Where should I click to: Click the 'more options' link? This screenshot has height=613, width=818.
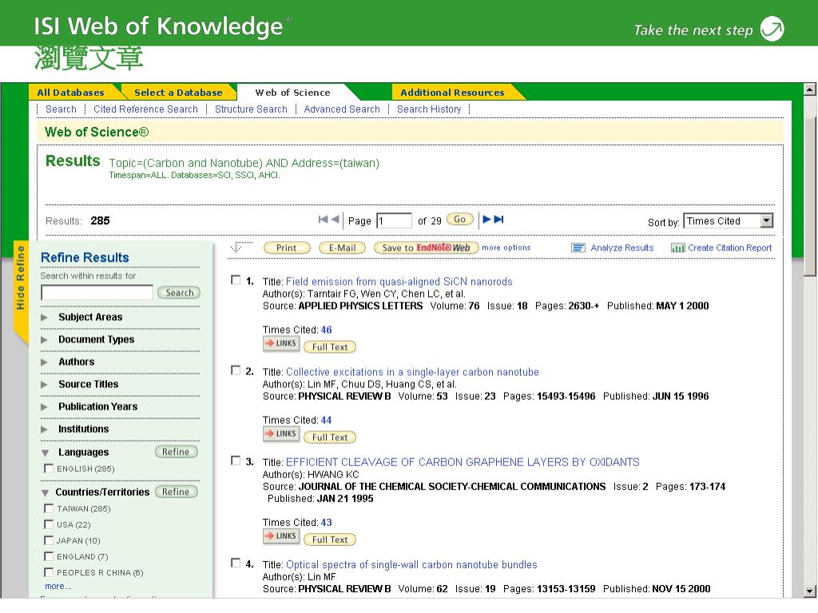506,247
